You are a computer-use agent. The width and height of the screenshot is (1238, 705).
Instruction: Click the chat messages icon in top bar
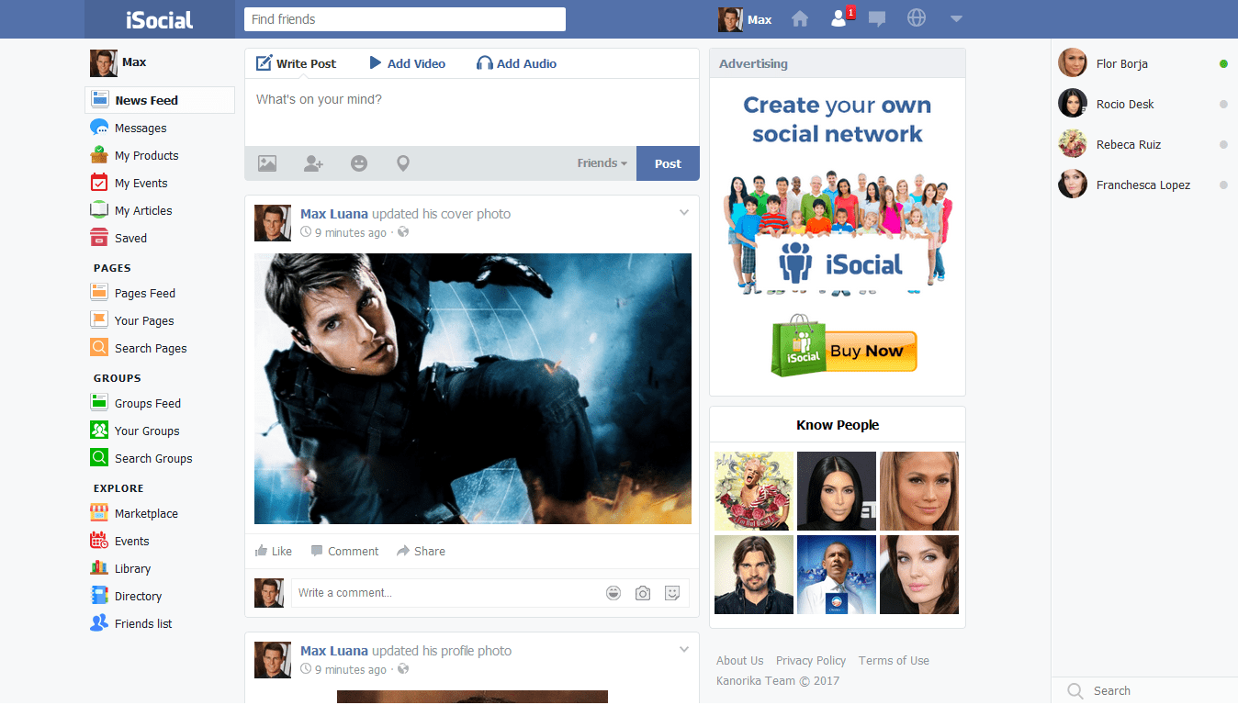tap(877, 18)
